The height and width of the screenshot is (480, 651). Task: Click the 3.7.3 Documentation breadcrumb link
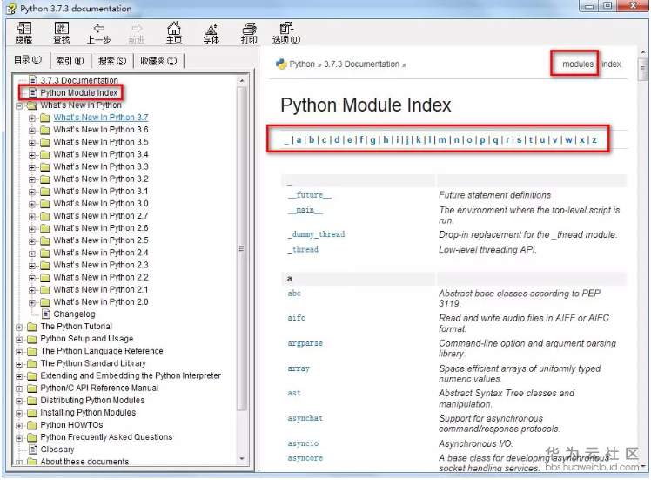point(361,64)
